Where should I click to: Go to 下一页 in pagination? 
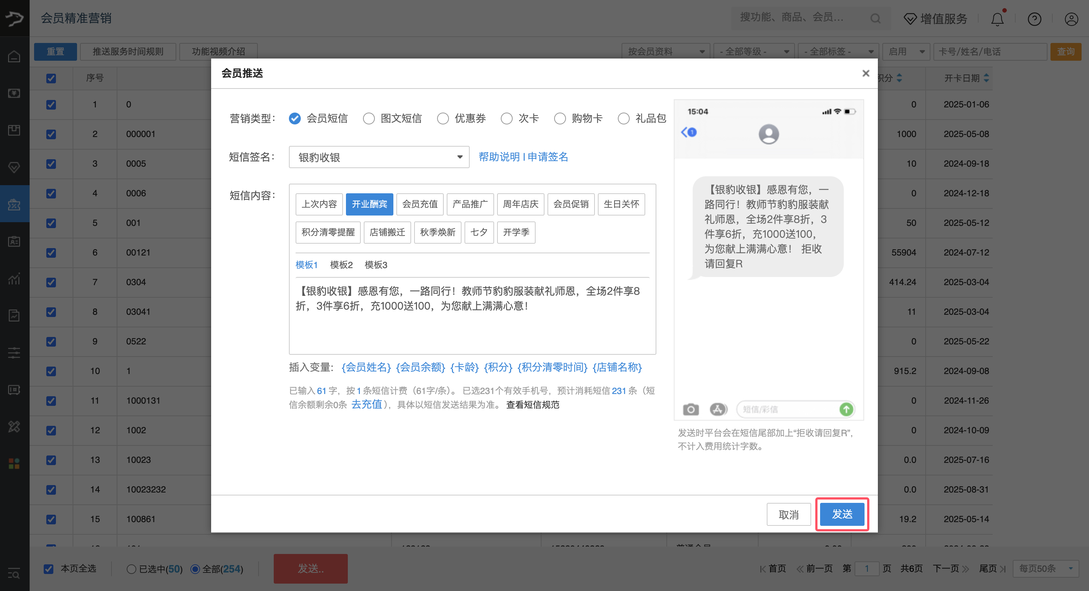coord(951,568)
